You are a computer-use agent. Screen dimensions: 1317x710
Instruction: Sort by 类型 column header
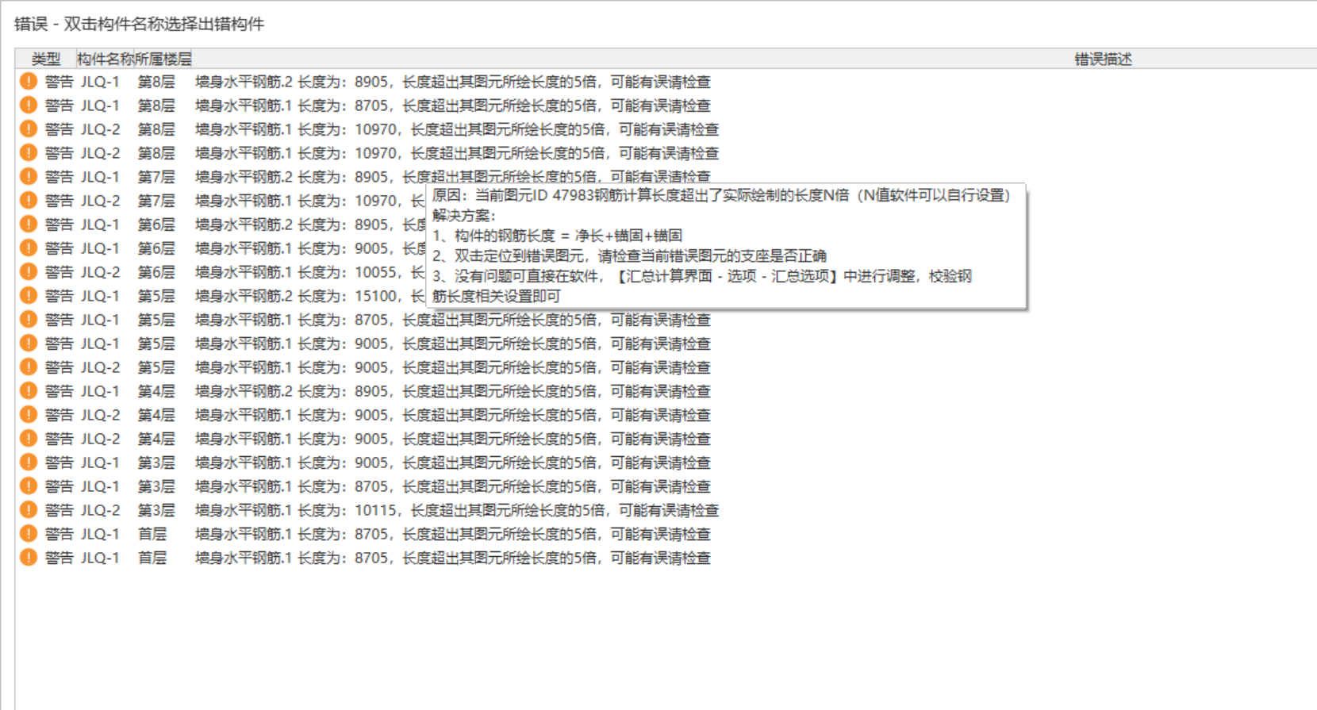click(x=45, y=59)
